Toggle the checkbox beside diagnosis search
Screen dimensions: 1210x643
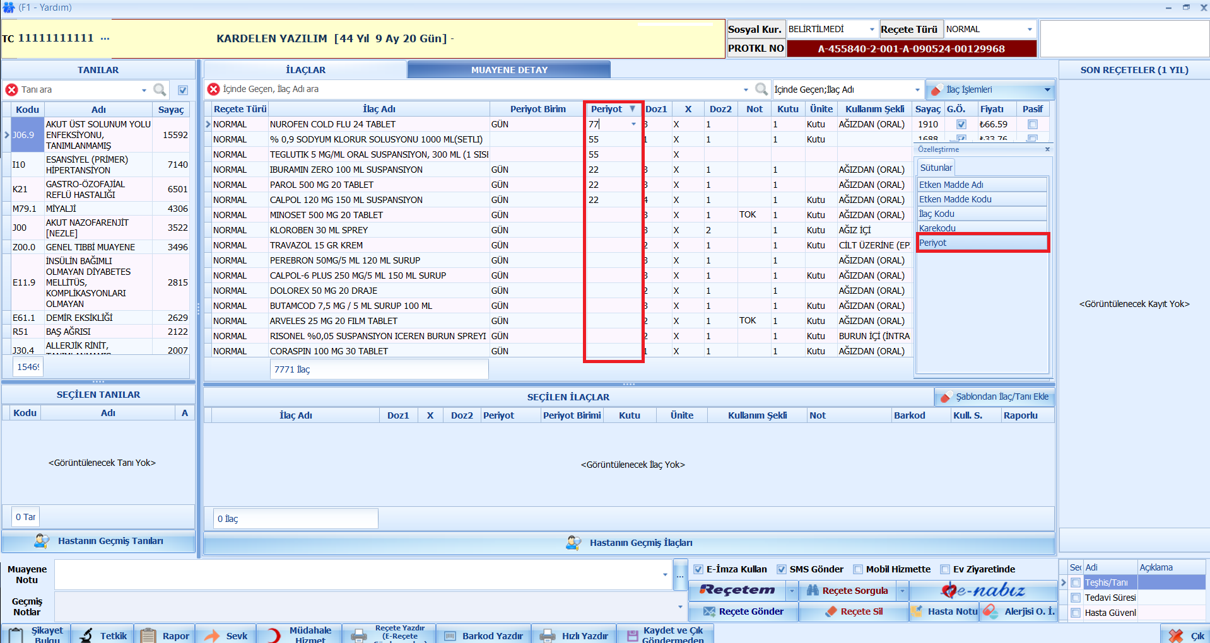[x=183, y=90]
